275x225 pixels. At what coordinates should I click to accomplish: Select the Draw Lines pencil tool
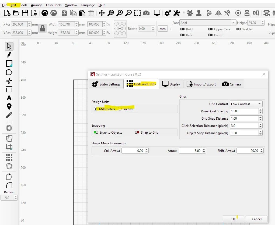tap(9, 55)
